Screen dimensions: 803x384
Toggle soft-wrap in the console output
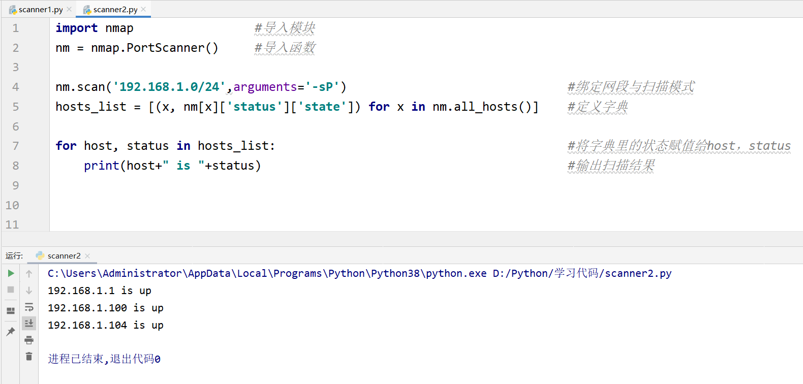[29, 307]
